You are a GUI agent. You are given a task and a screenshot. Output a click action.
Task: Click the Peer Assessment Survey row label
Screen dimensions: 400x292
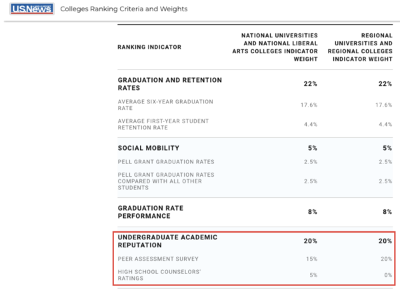(x=158, y=259)
